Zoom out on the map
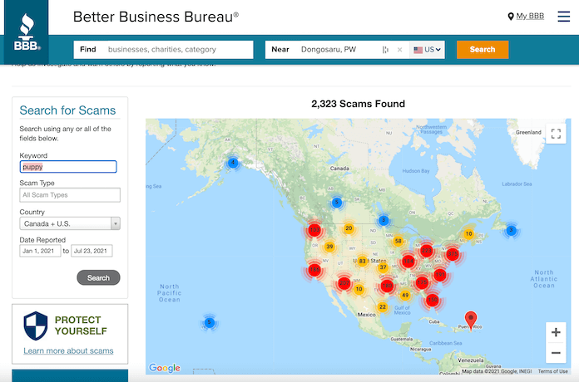The width and height of the screenshot is (579, 382). click(556, 353)
